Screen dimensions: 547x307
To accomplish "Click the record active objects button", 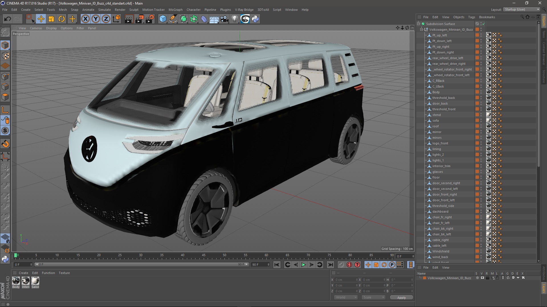I will click(x=341, y=265).
